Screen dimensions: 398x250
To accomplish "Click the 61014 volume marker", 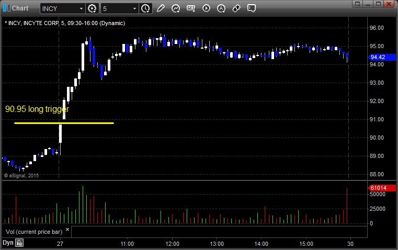I will pos(382,188).
